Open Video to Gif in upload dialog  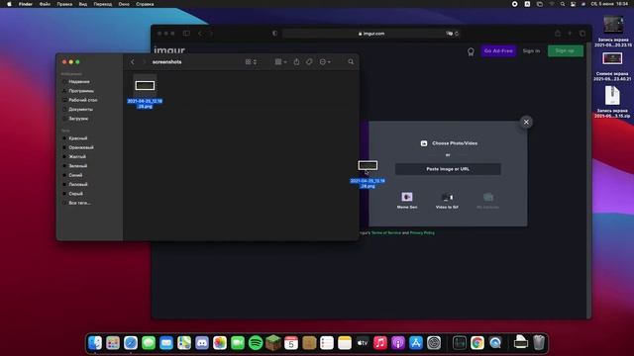[x=447, y=200]
